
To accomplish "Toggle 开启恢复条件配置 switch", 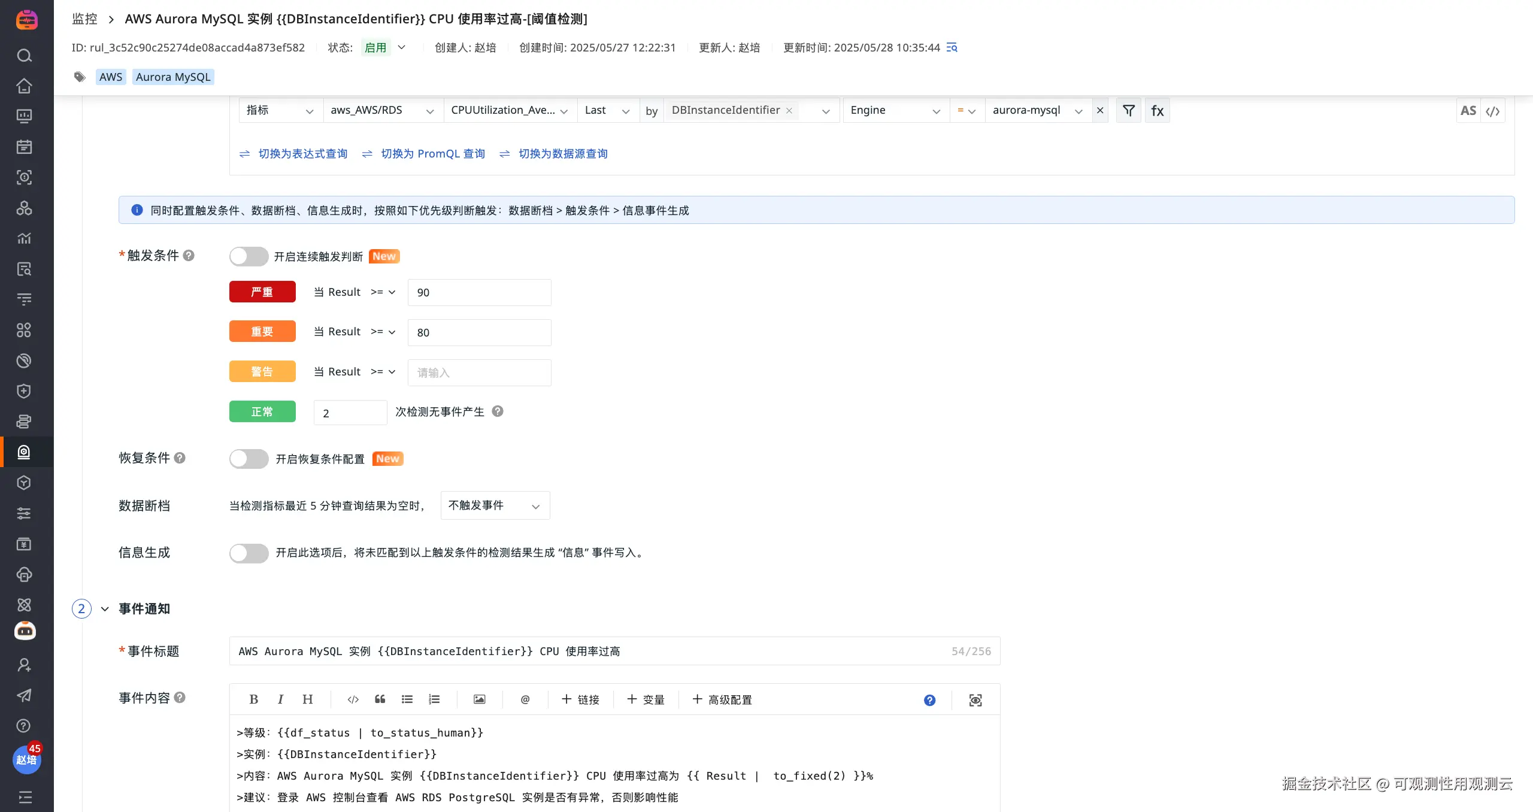I will pos(249,459).
